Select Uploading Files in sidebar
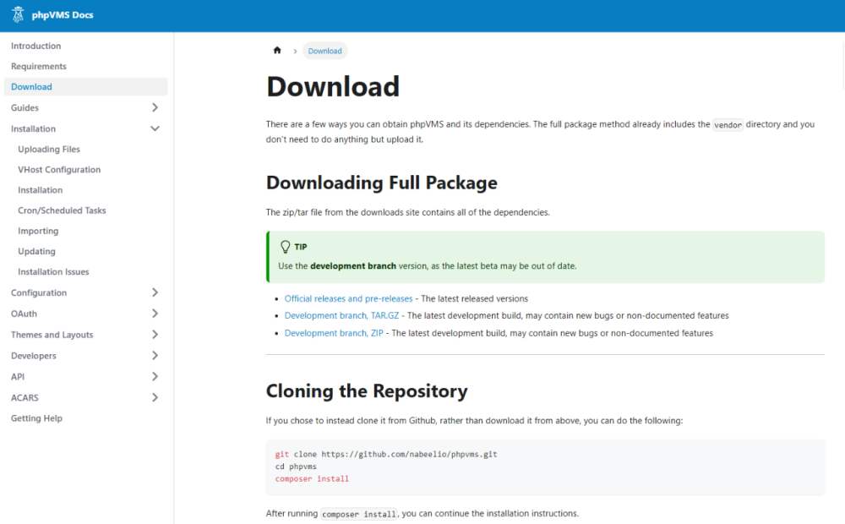 (49, 150)
